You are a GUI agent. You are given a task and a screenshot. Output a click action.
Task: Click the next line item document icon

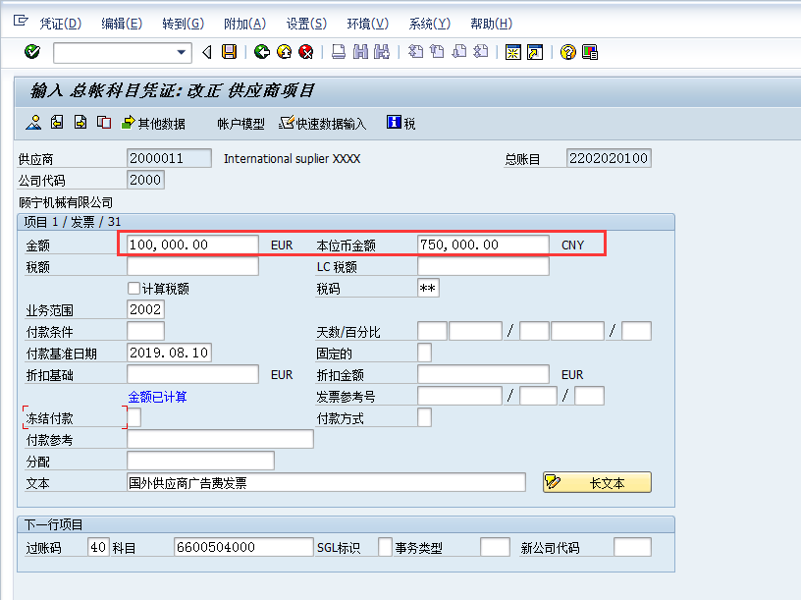pyautogui.click(x=80, y=122)
